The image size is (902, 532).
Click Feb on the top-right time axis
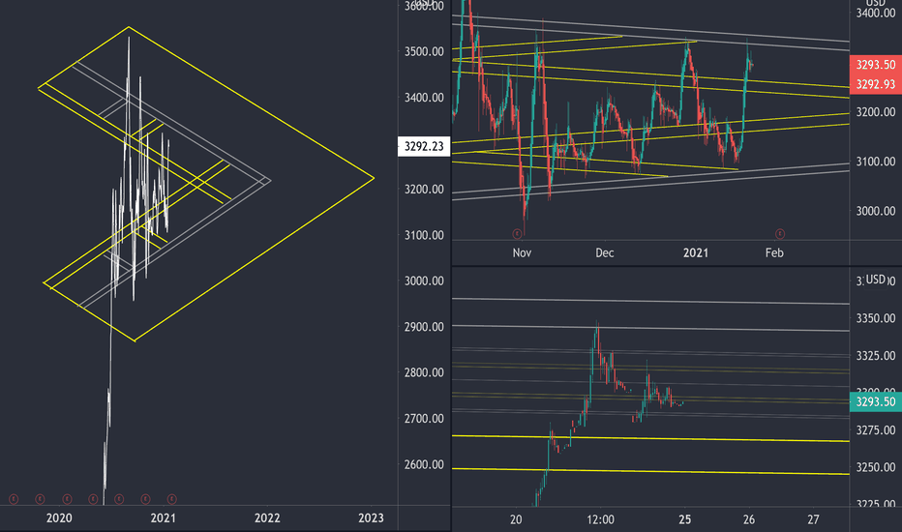click(774, 253)
